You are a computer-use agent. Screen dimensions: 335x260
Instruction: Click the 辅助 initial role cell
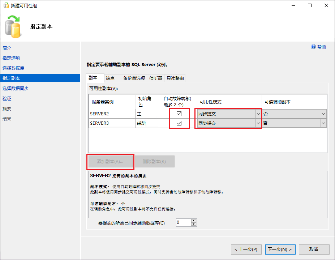point(148,123)
